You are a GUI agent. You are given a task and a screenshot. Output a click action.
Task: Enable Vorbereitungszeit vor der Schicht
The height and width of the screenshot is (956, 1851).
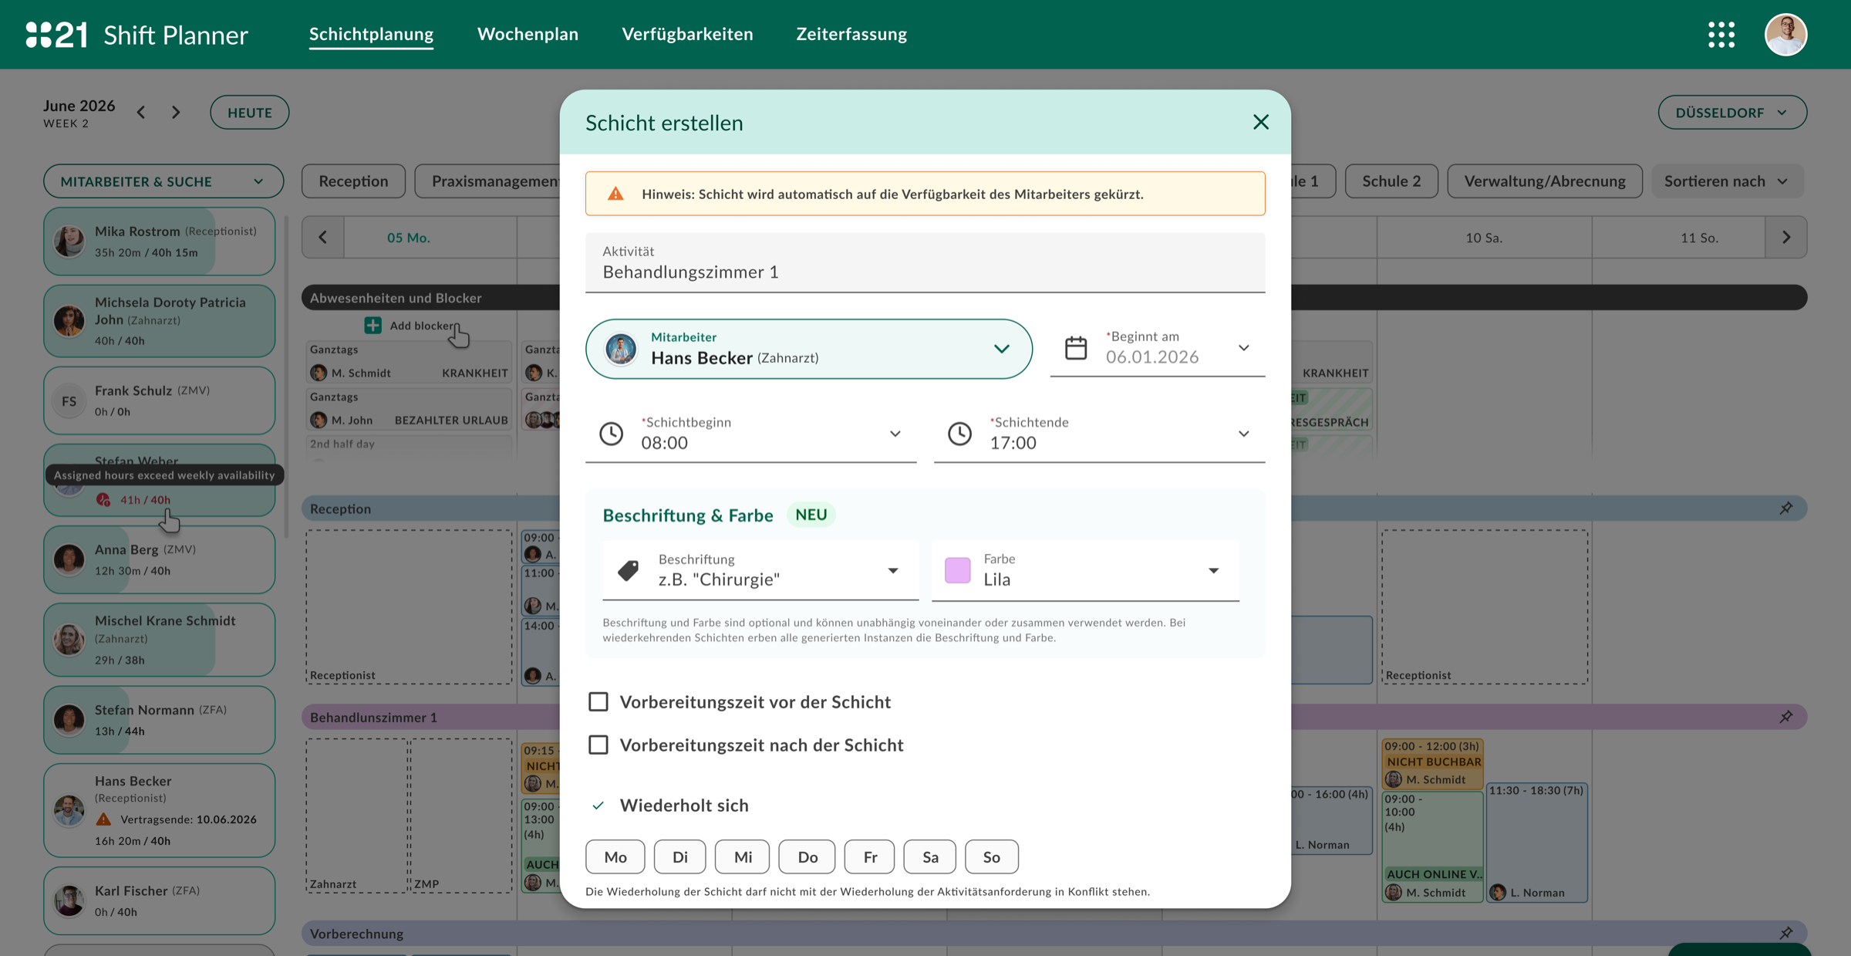(x=598, y=701)
